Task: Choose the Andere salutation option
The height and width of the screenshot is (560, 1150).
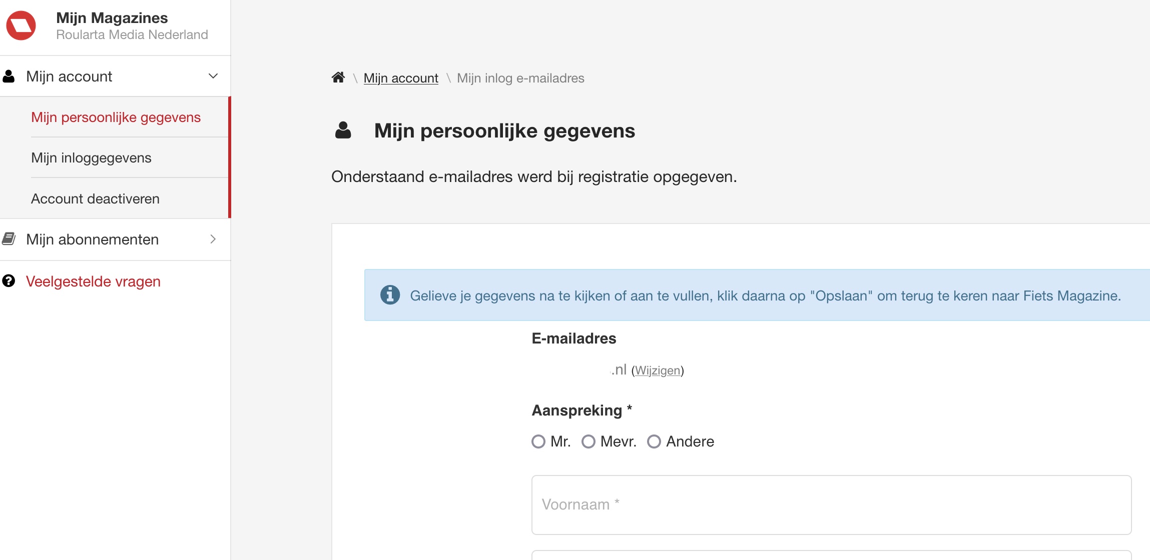Action: click(654, 441)
